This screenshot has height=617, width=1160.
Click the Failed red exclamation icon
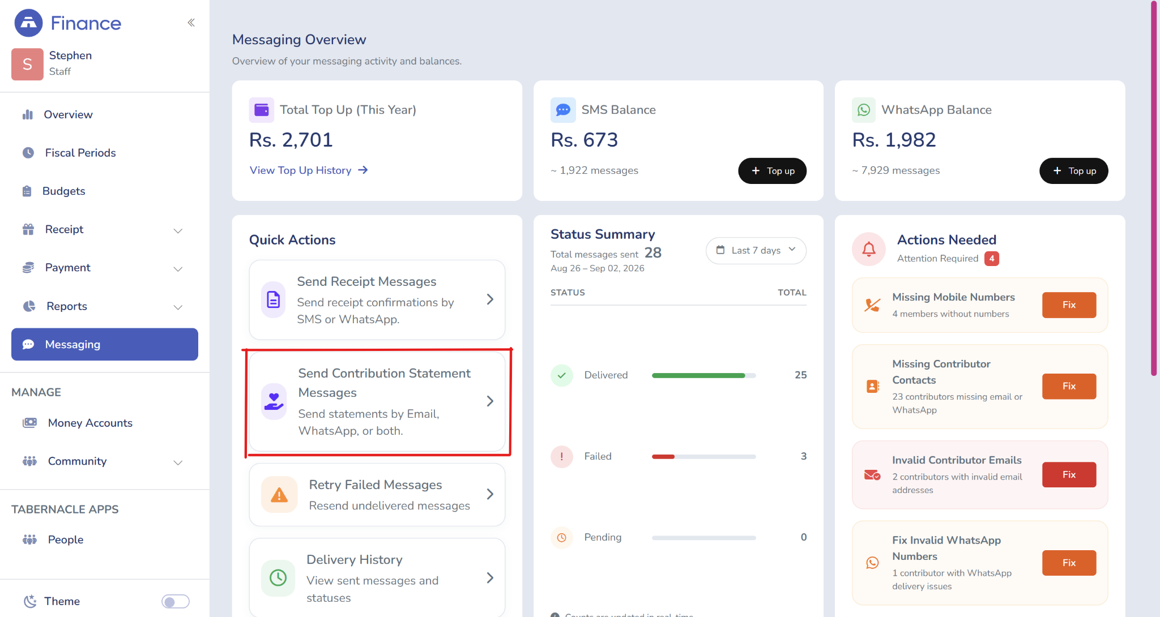562,456
